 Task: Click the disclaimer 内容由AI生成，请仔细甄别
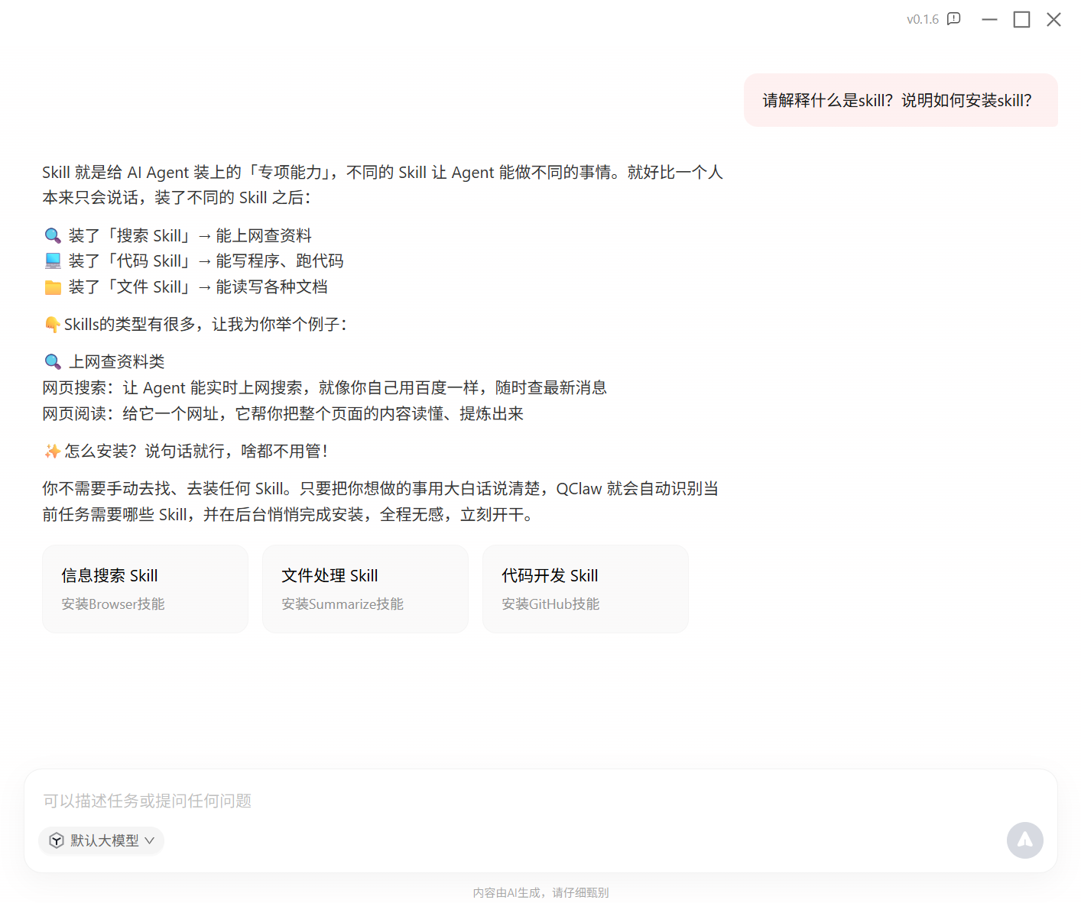point(540,892)
